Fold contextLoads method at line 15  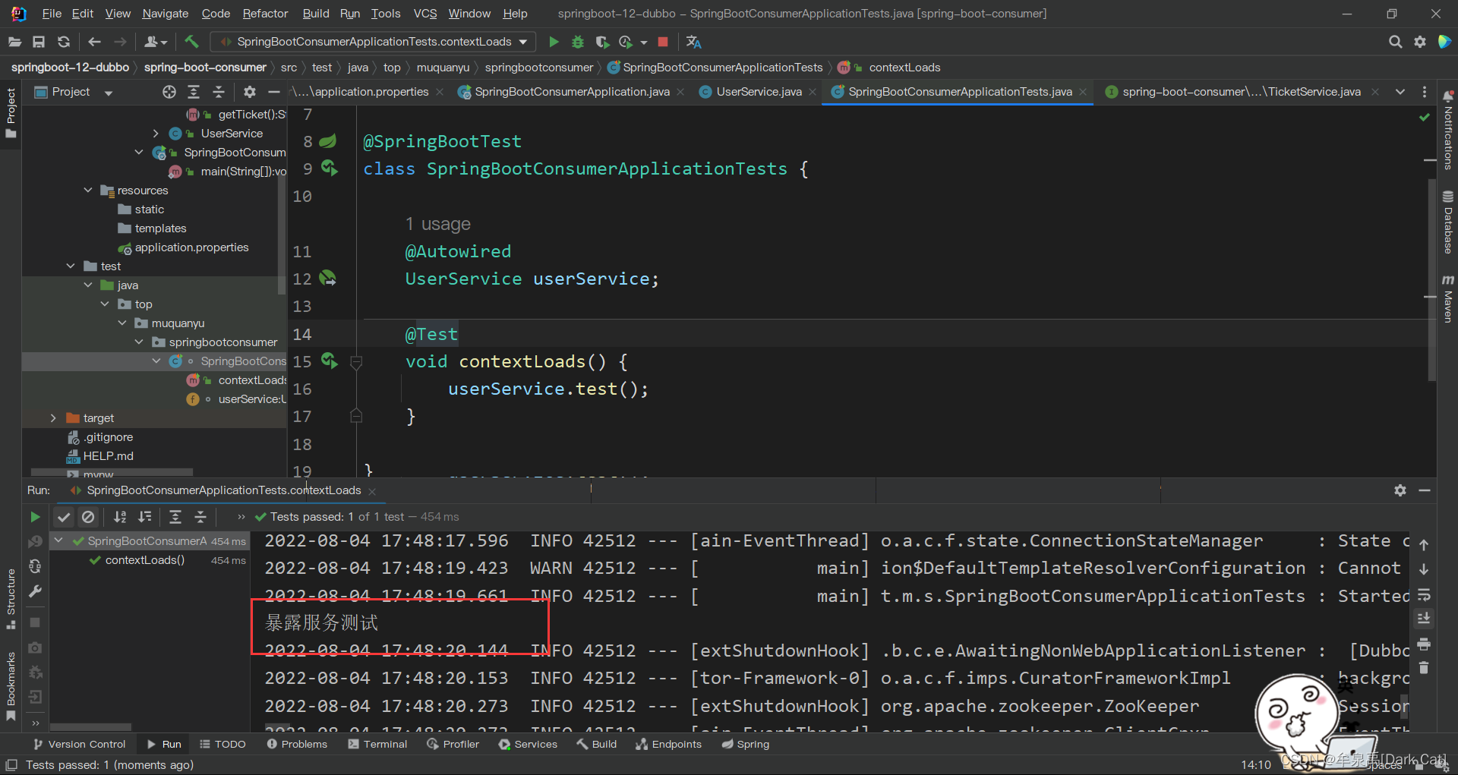(x=356, y=361)
